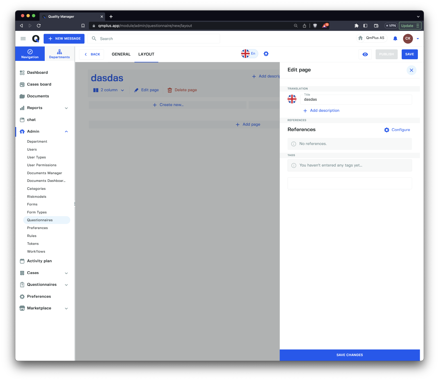Click the Delete page trash icon
This screenshot has height=381, width=439.
170,90
